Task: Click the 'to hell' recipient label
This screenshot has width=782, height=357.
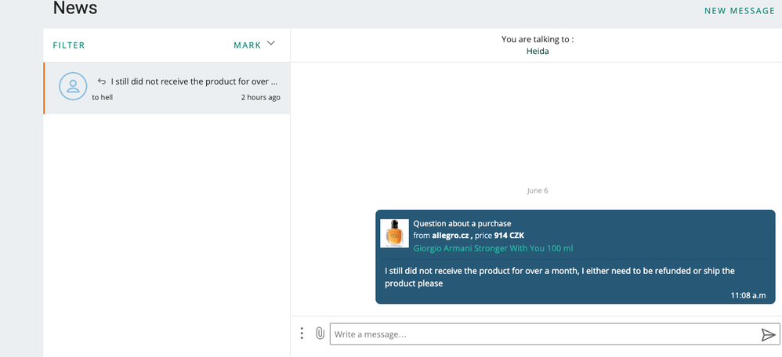Action: 102,97
